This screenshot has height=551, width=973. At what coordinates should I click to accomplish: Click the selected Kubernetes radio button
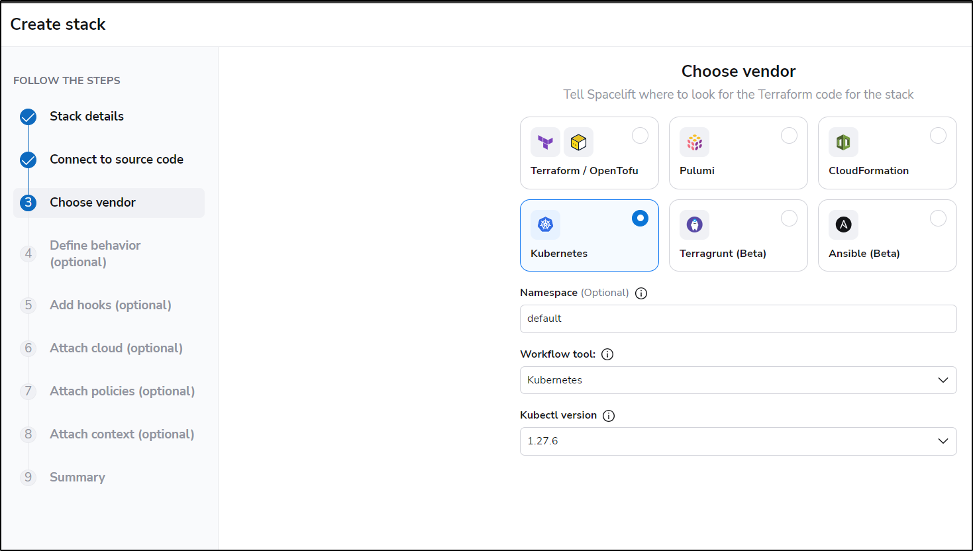click(x=640, y=218)
